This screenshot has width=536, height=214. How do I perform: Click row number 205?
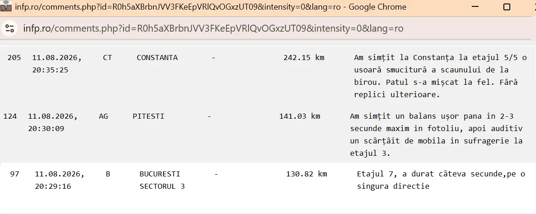(x=14, y=57)
